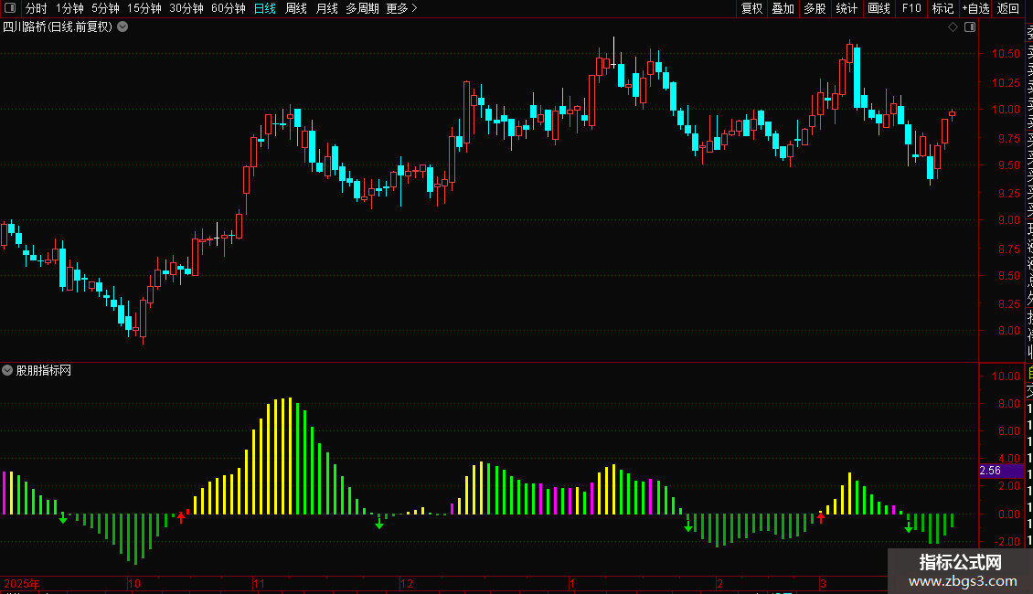Open the 统计 statistics tool
The height and width of the screenshot is (594, 1033).
pyautogui.click(x=847, y=8)
